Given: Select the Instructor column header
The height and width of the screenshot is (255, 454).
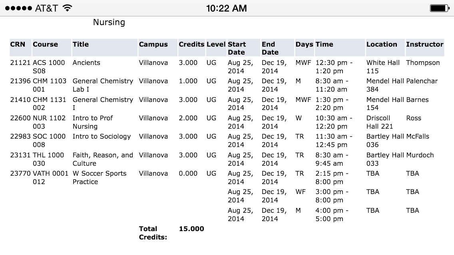Looking at the screenshot, I should pos(424,44).
